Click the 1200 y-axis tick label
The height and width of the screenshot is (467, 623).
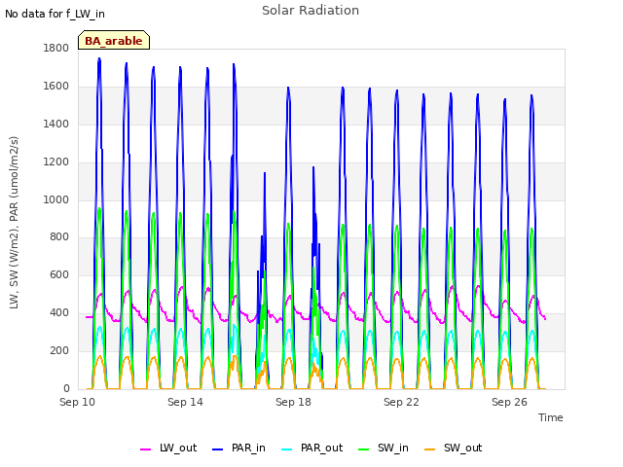point(56,162)
